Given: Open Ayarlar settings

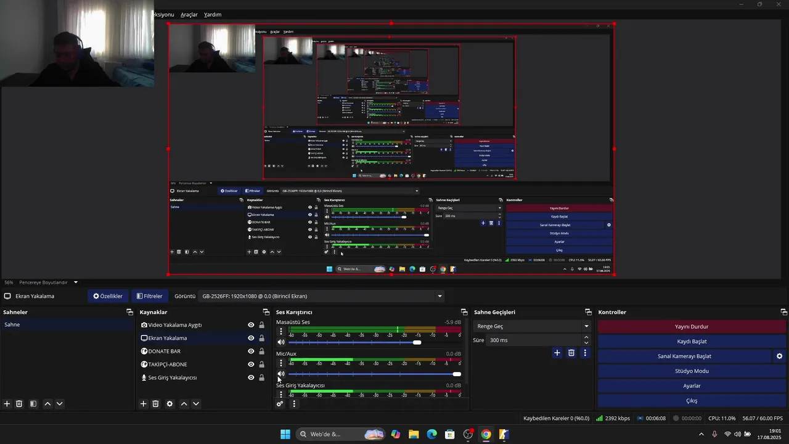Looking at the screenshot, I should pos(692,386).
